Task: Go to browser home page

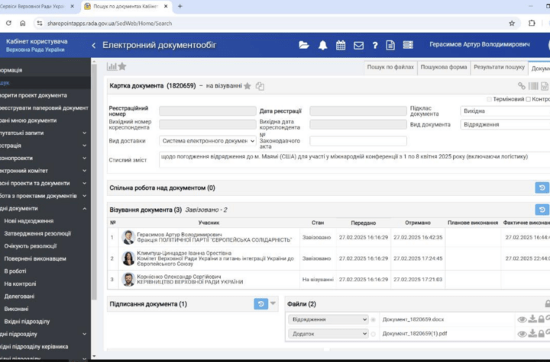Action: (x=22, y=23)
